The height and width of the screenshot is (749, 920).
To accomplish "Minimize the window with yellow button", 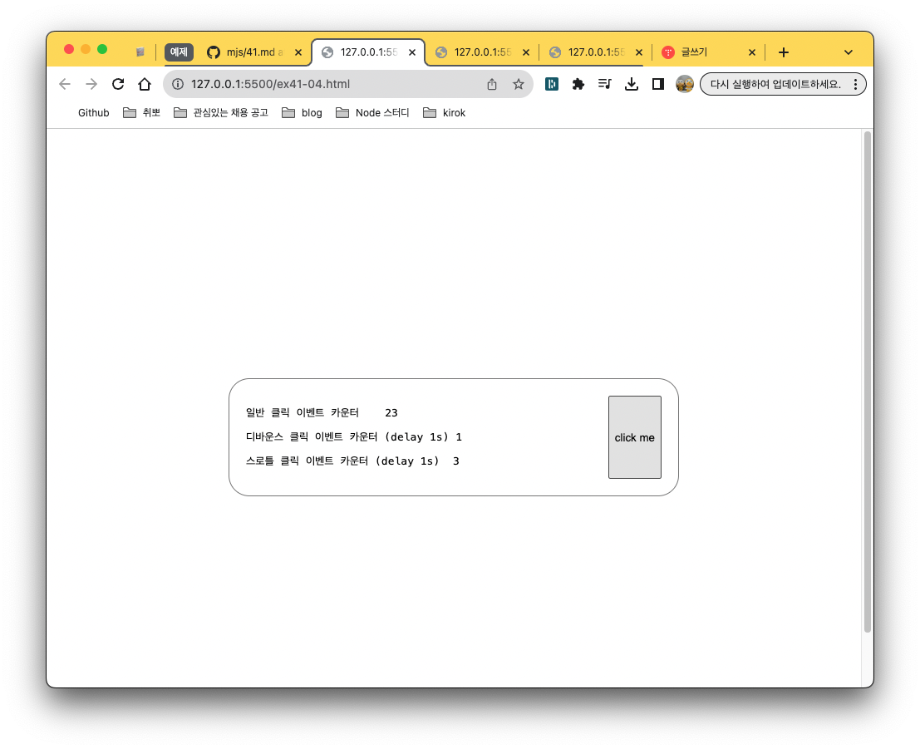I will coord(86,49).
